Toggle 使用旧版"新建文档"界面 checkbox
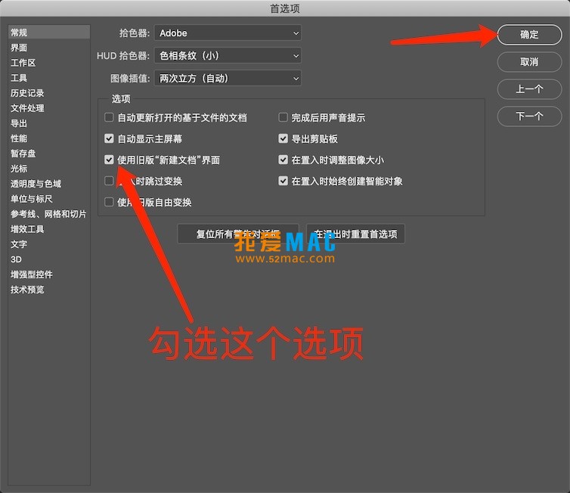This screenshot has height=493, width=570. tap(109, 160)
